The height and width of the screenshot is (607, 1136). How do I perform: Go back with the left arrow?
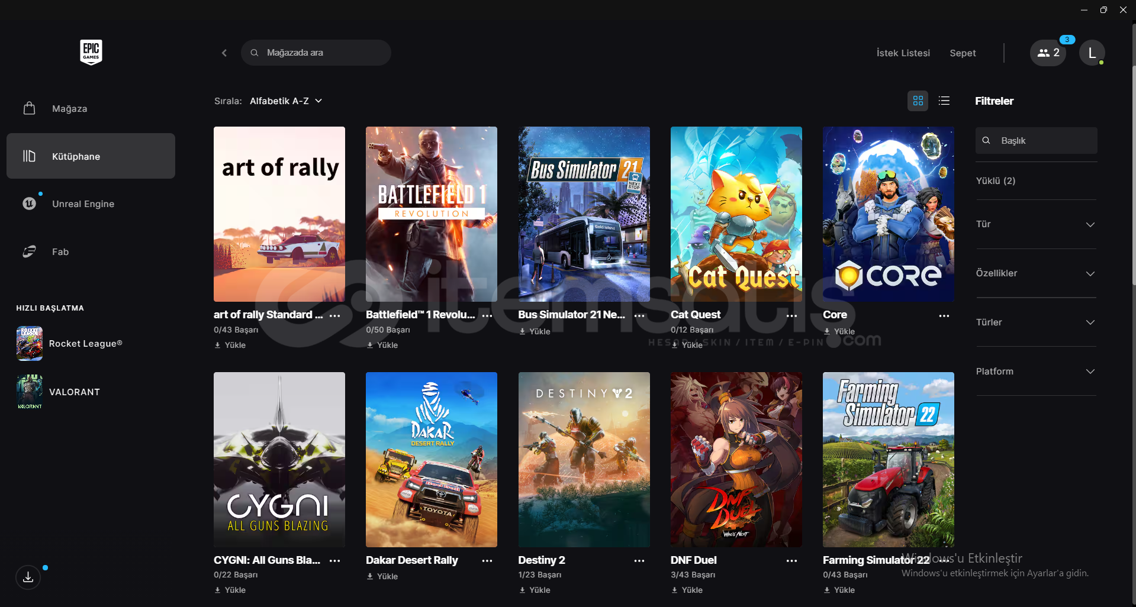tap(224, 53)
